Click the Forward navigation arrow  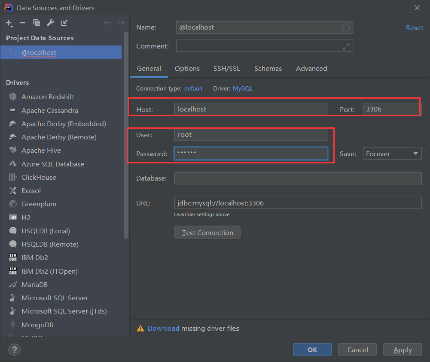121,23
